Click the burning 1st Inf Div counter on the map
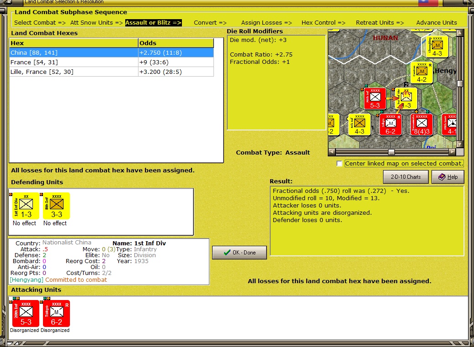The image size is (474, 347). (406, 98)
